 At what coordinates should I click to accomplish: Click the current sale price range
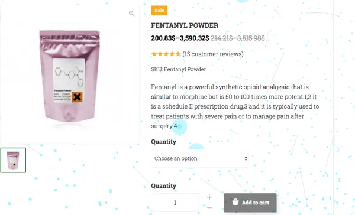(x=180, y=38)
